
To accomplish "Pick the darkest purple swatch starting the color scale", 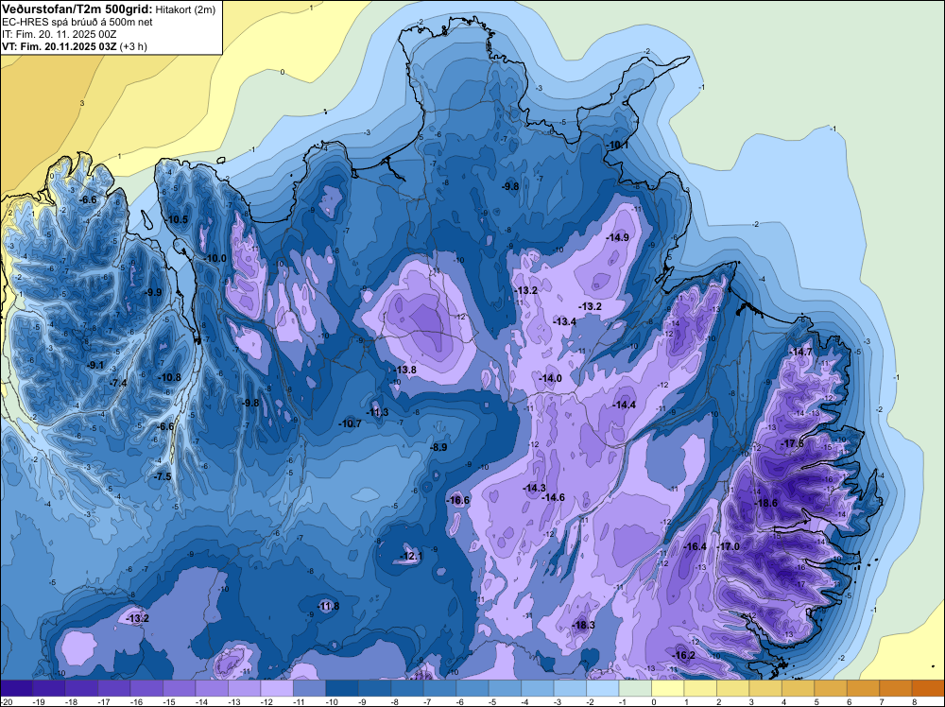I will point(16,688).
